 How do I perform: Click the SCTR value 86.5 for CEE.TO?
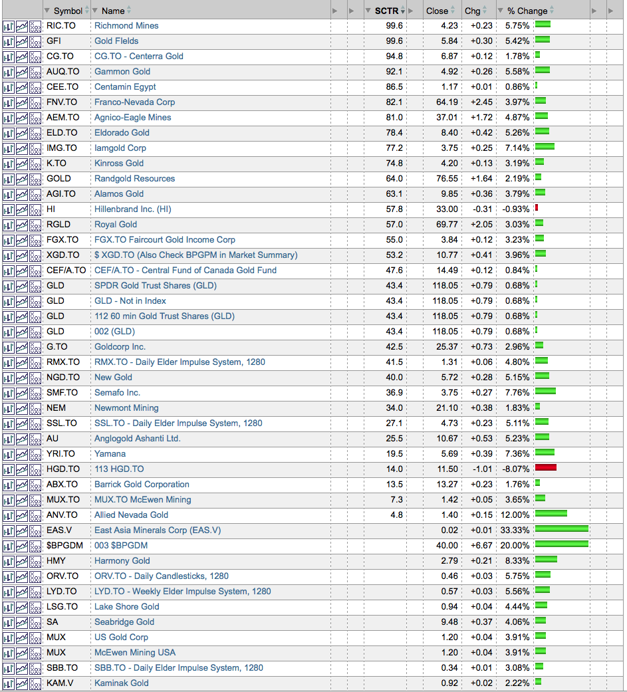(x=394, y=87)
